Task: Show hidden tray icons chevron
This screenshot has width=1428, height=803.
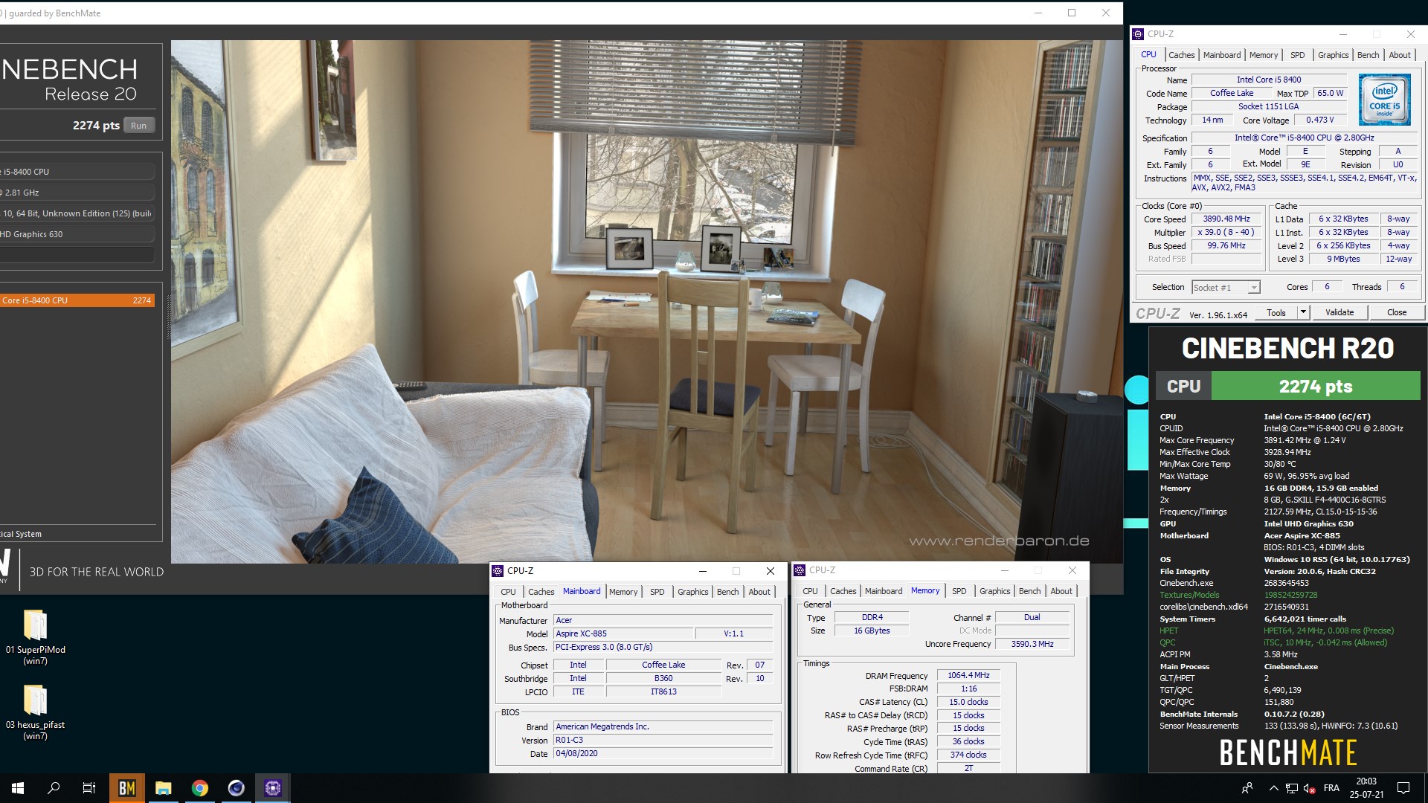Action: (x=1273, y=788)
